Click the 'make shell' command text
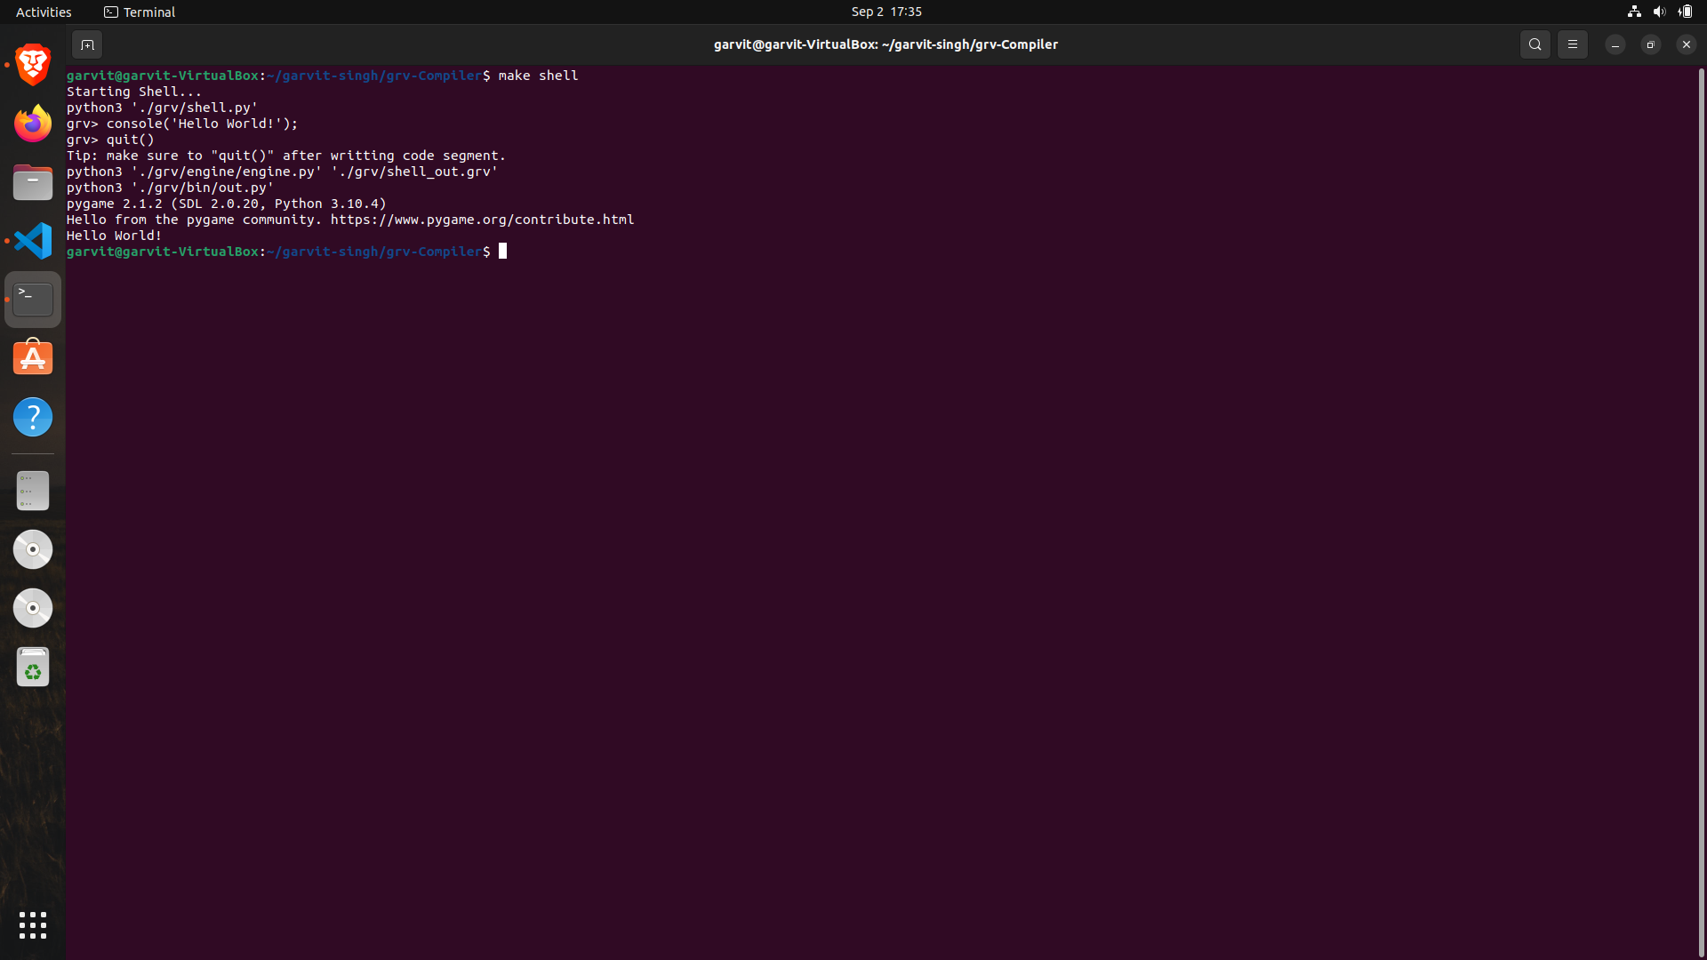Screen dimensions: 1707x960 (538, 76)
